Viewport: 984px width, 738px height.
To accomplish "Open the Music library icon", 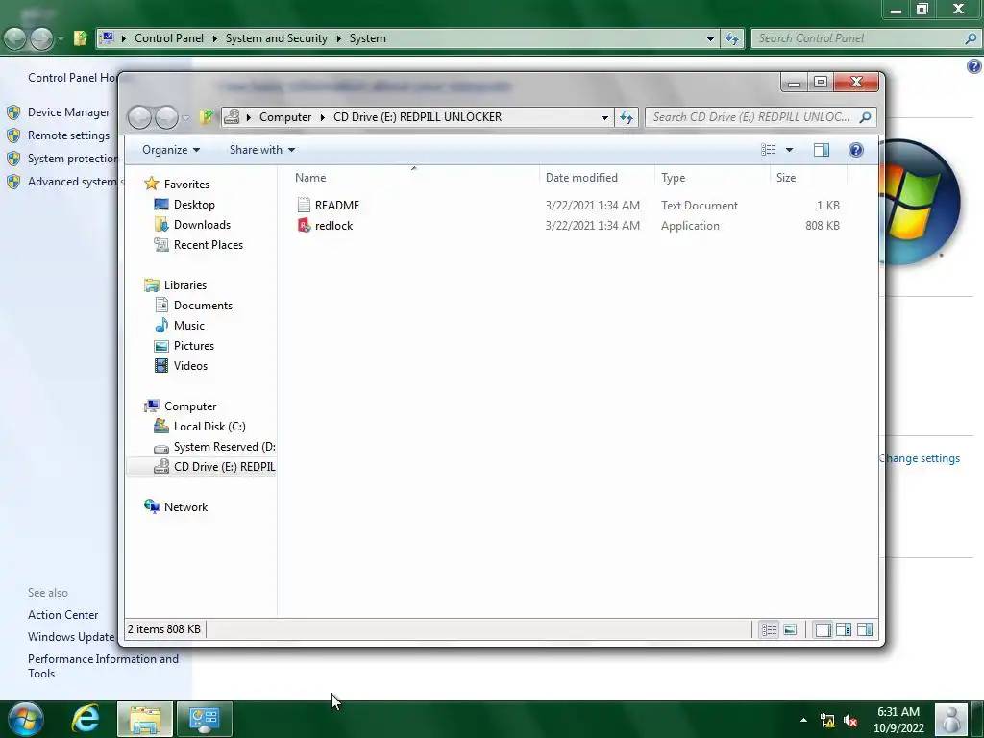I will click(161, 325).
